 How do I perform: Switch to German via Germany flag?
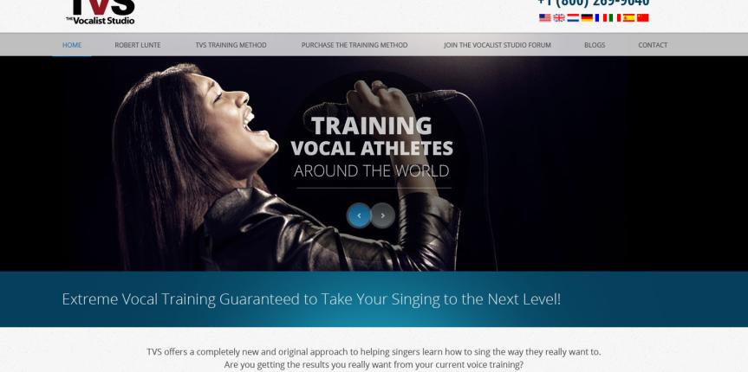point(587,17)
